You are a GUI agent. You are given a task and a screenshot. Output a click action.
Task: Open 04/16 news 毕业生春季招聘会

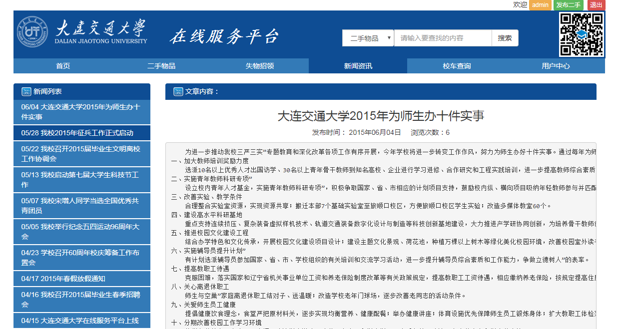[x=82, y=300]
